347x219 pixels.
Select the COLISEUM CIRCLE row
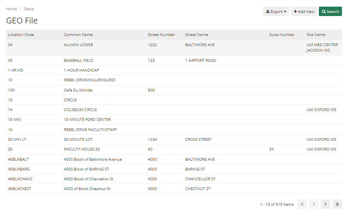click(174, 109)
